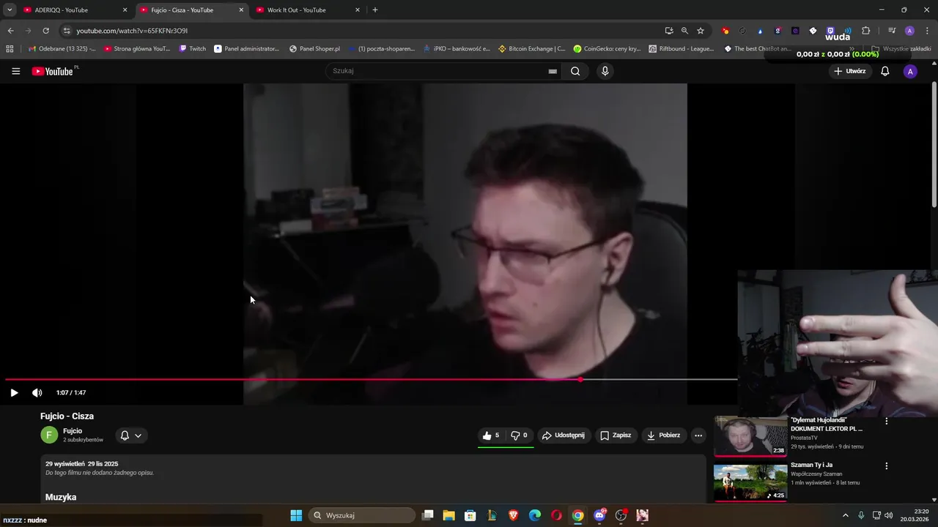Click the progress bar scrubber dot

pos(580,379)
